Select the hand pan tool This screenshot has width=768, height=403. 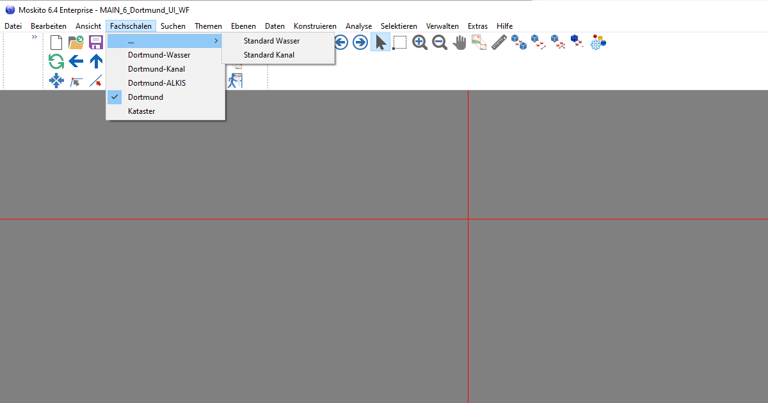(460, 43)
